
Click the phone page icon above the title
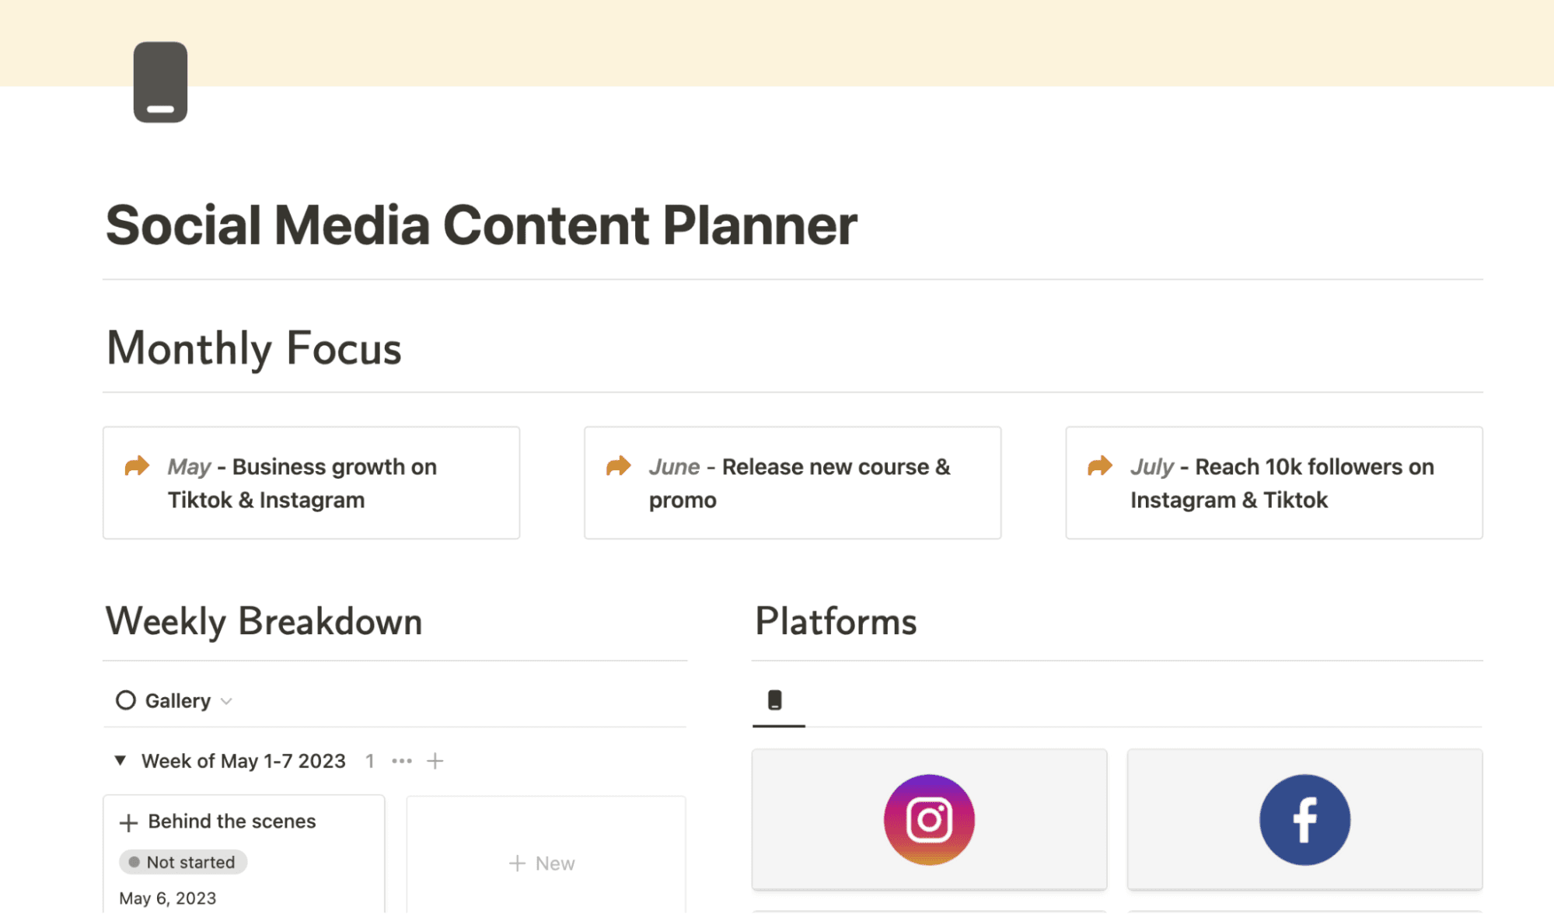[x=159, y=82]
